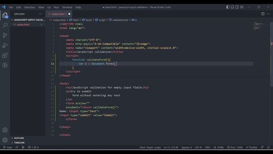Open the Selection menu
Image resolution: width=273 pixels, height=154 pixels.
click(29, 7)
